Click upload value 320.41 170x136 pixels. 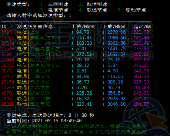coord(84,104)
